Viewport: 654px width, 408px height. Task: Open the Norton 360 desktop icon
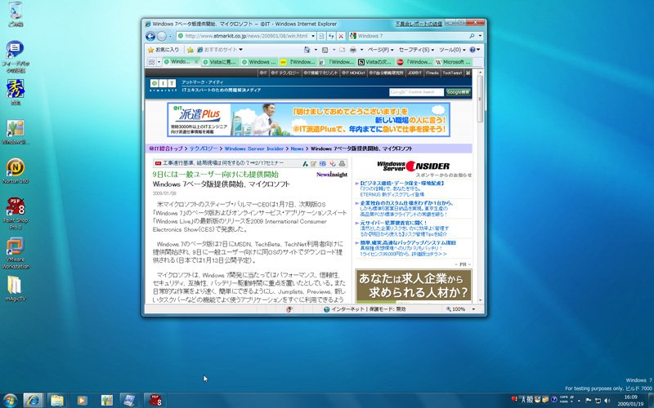click(16, 171)
